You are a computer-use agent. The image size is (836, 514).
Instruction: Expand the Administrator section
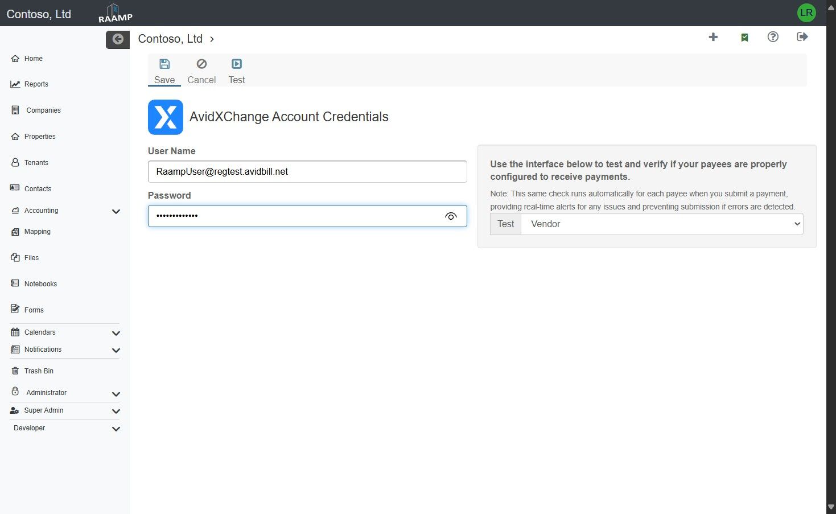click(116, 394)
